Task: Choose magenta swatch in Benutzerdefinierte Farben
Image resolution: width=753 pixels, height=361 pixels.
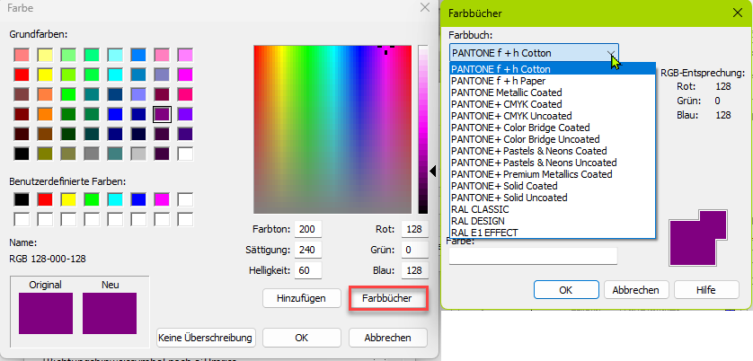Action: click(163, 199)
